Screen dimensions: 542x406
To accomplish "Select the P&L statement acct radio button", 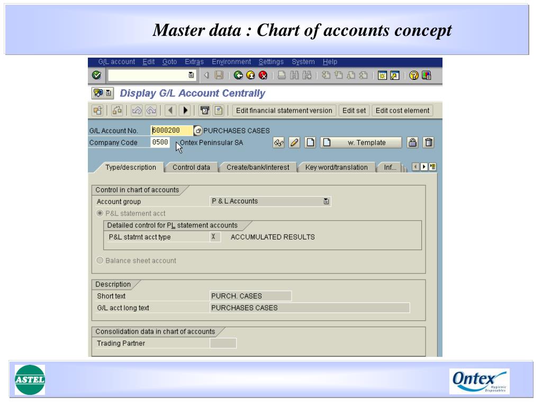I will [x=100, y=213].
